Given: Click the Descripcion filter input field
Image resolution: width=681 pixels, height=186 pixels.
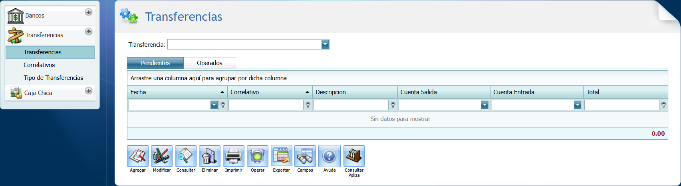Looking at the screenshot, I should (x=351, y=105).
